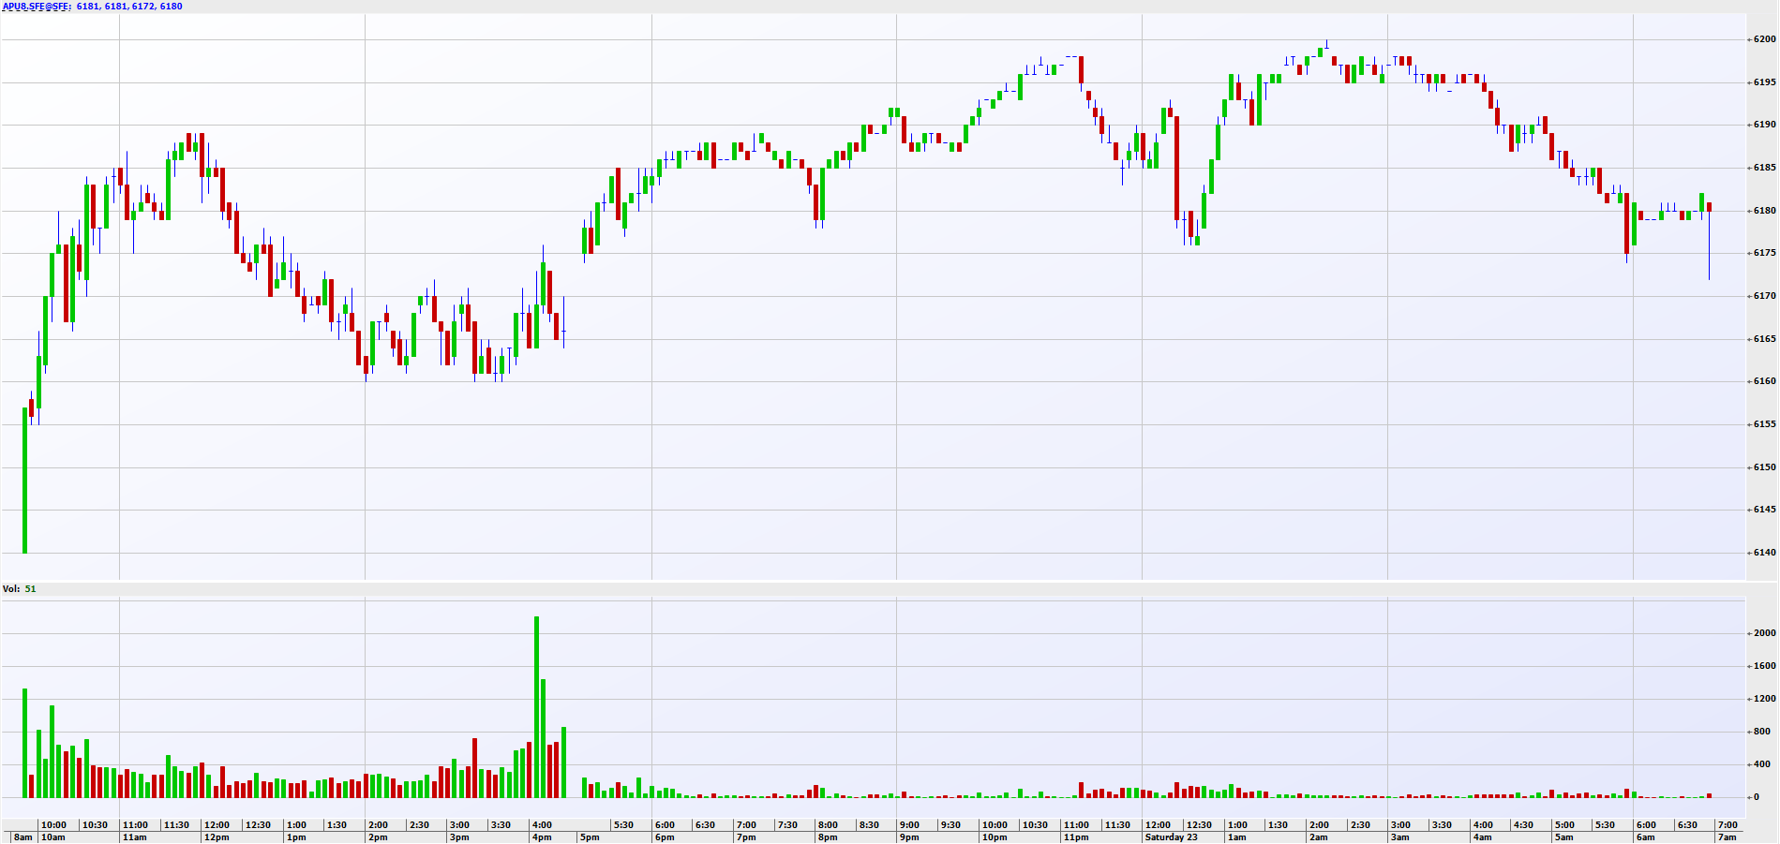Click the 10am time axis label
The height and width of the screenshot is (844, 1780).
pos(53,837)
